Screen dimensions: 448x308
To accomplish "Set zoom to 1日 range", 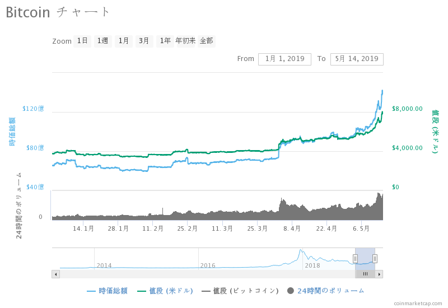I will tap(82, 41).
